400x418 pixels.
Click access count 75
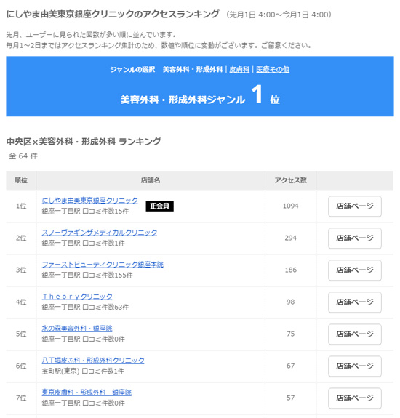(291, 334)
